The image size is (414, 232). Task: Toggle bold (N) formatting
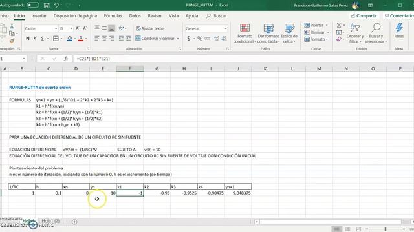pyautogui.click(x=28, y=39)
